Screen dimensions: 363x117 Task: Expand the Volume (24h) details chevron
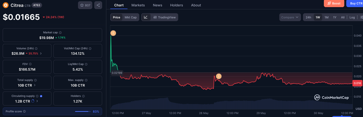coord(41,53)
